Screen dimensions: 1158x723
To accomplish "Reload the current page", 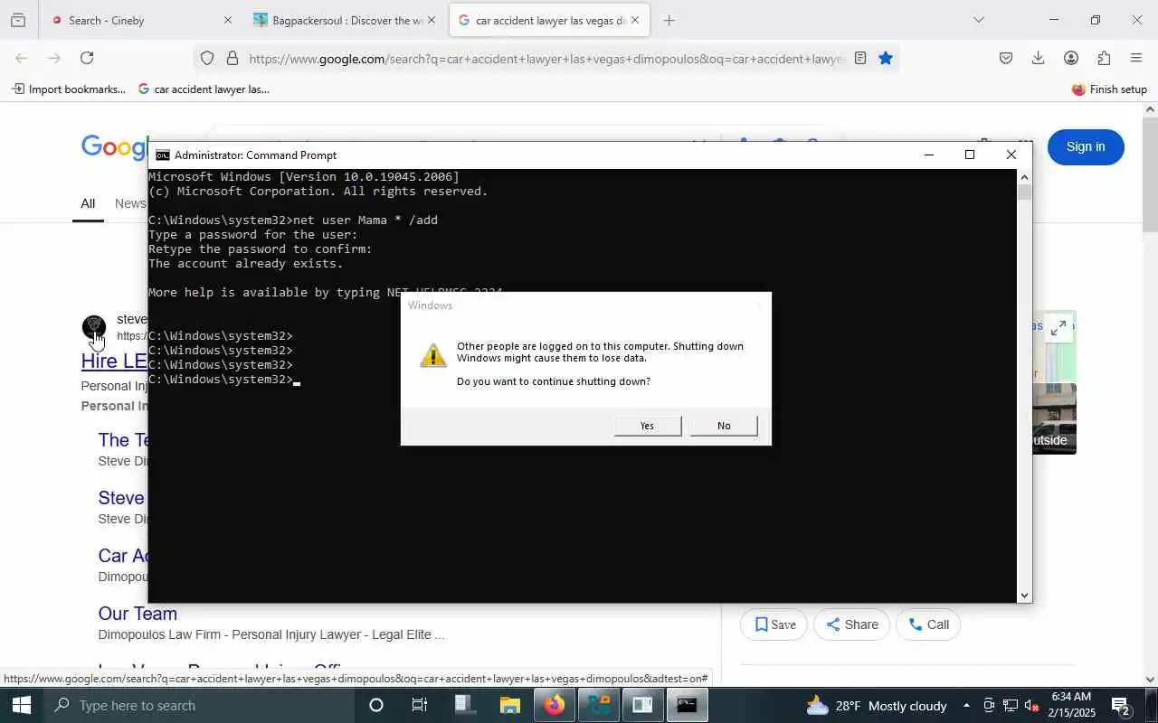I will click(x=87, y=58).
